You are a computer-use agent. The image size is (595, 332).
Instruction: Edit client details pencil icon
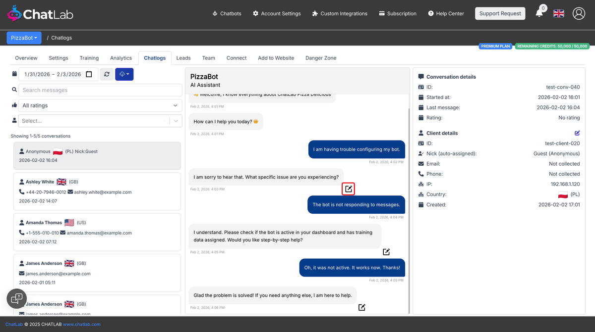tap(577, 133)
